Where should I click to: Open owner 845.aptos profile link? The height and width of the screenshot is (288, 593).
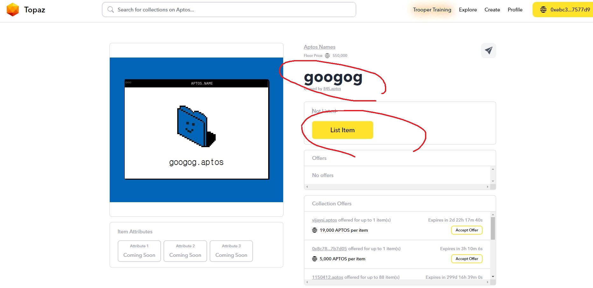pos(332,89)
